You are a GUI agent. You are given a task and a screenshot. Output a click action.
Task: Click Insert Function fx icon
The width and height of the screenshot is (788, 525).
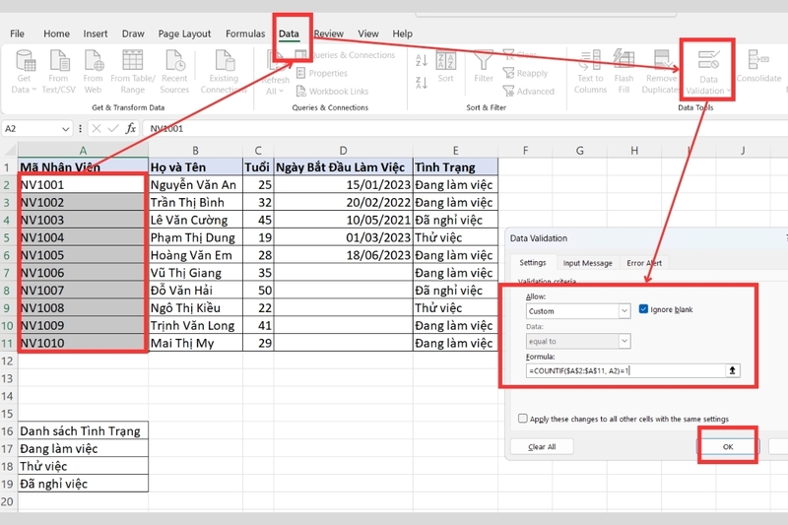click(x=131, y=129)
